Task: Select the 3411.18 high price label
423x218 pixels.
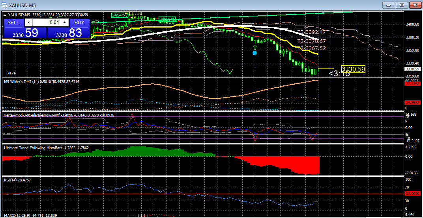Action: click(x=132, y=13)
